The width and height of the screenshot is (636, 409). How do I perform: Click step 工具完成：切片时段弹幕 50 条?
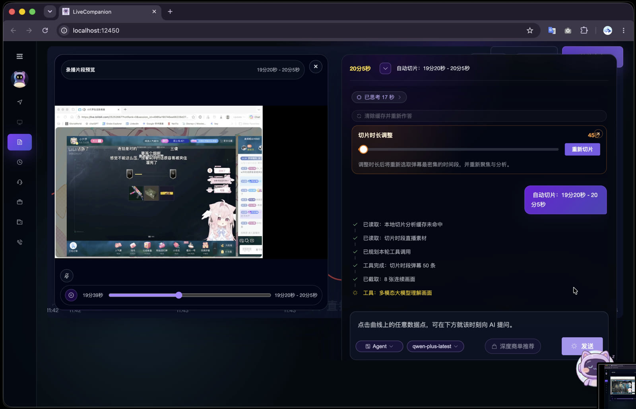pyautogui.click(x=399, y=266)
